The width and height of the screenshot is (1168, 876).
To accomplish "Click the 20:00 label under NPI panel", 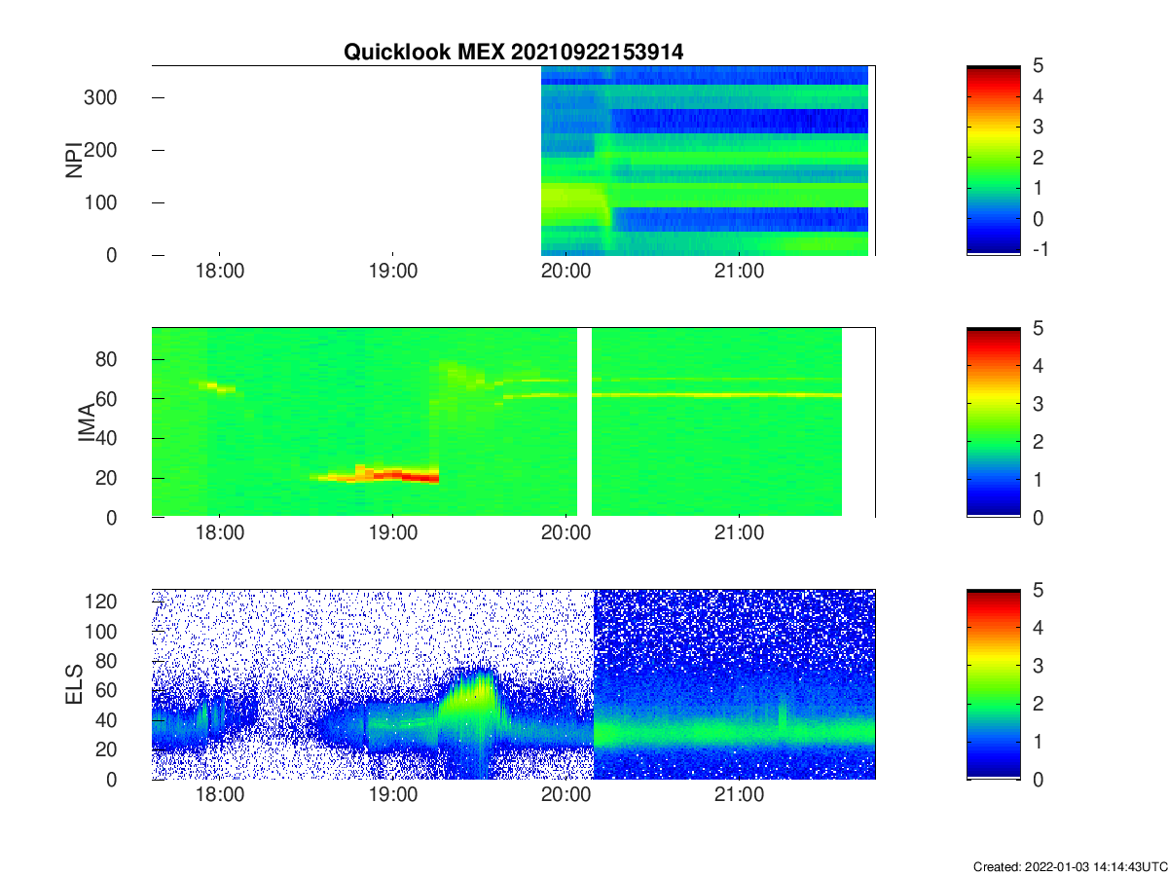I will click(x=566, y=272).
